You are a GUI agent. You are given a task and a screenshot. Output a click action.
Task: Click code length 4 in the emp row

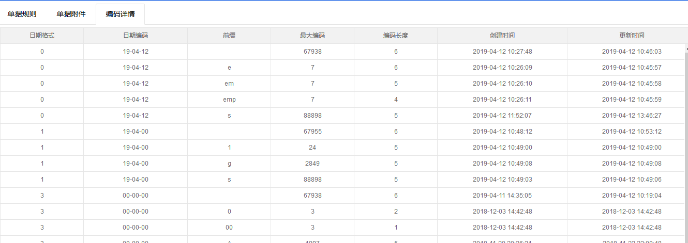(396, 100)
